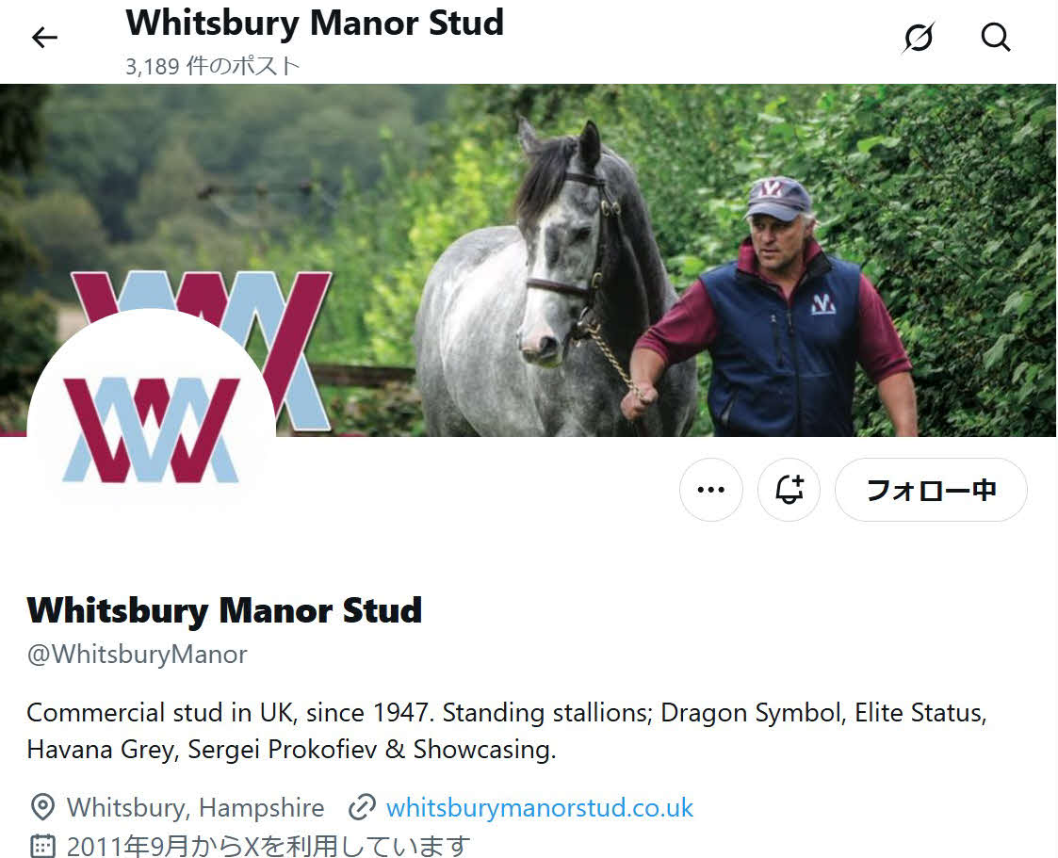Click Whitsbury, Hampshire location text
1058x858 pixels.
[196, 807]
